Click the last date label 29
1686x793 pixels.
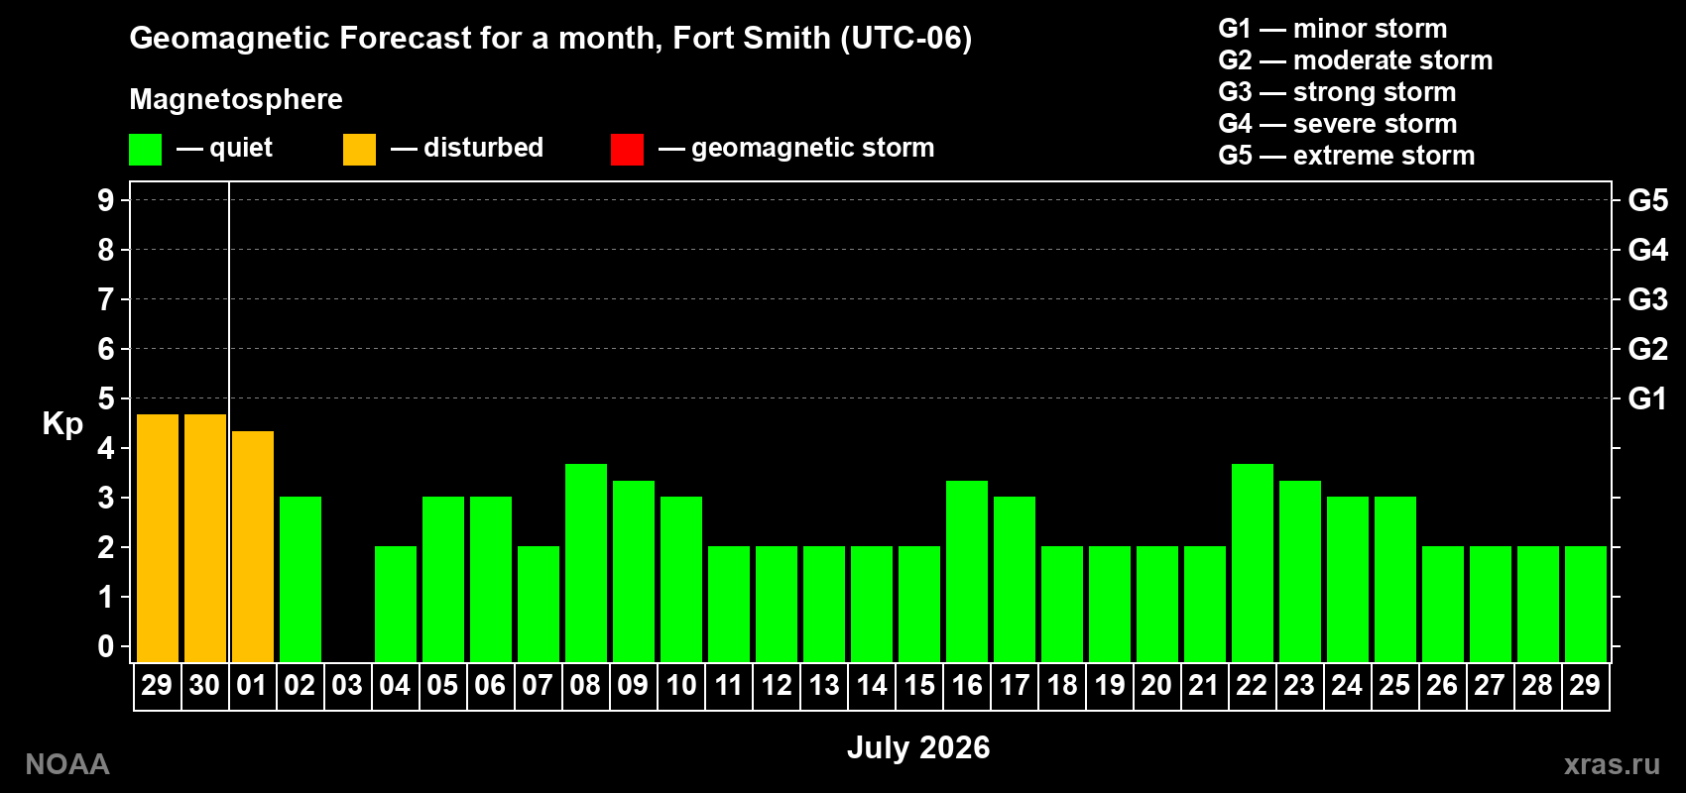coord(1585,685)
